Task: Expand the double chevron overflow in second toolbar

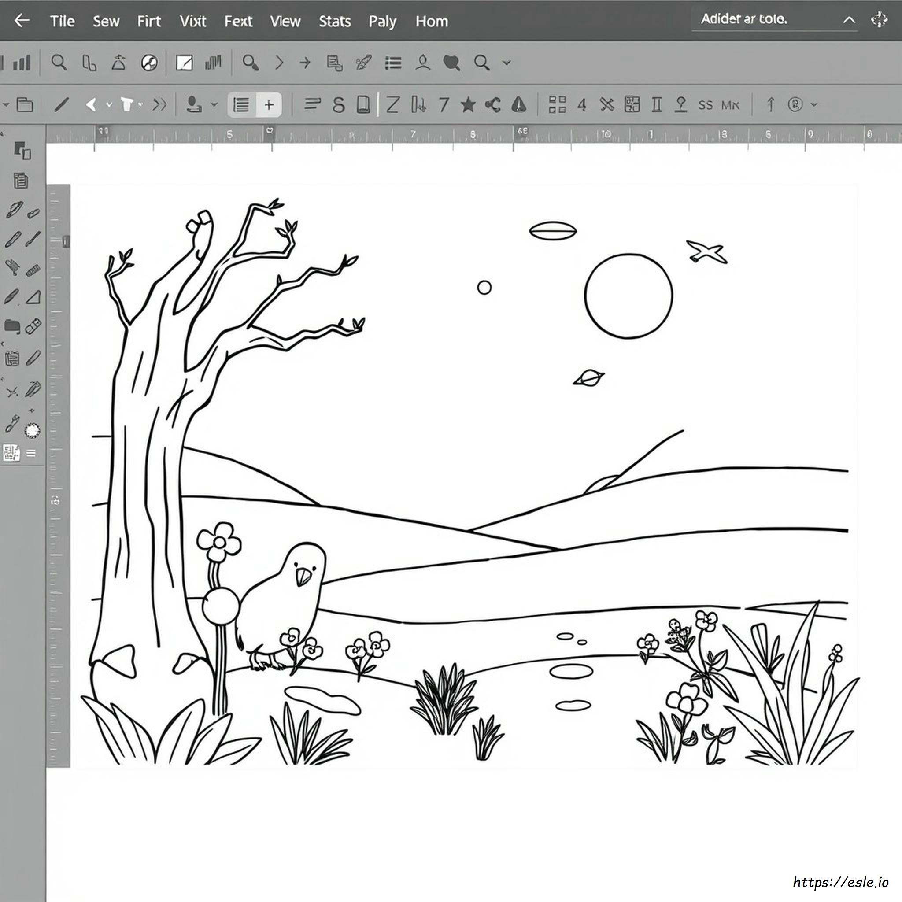Action: (160, 104)
